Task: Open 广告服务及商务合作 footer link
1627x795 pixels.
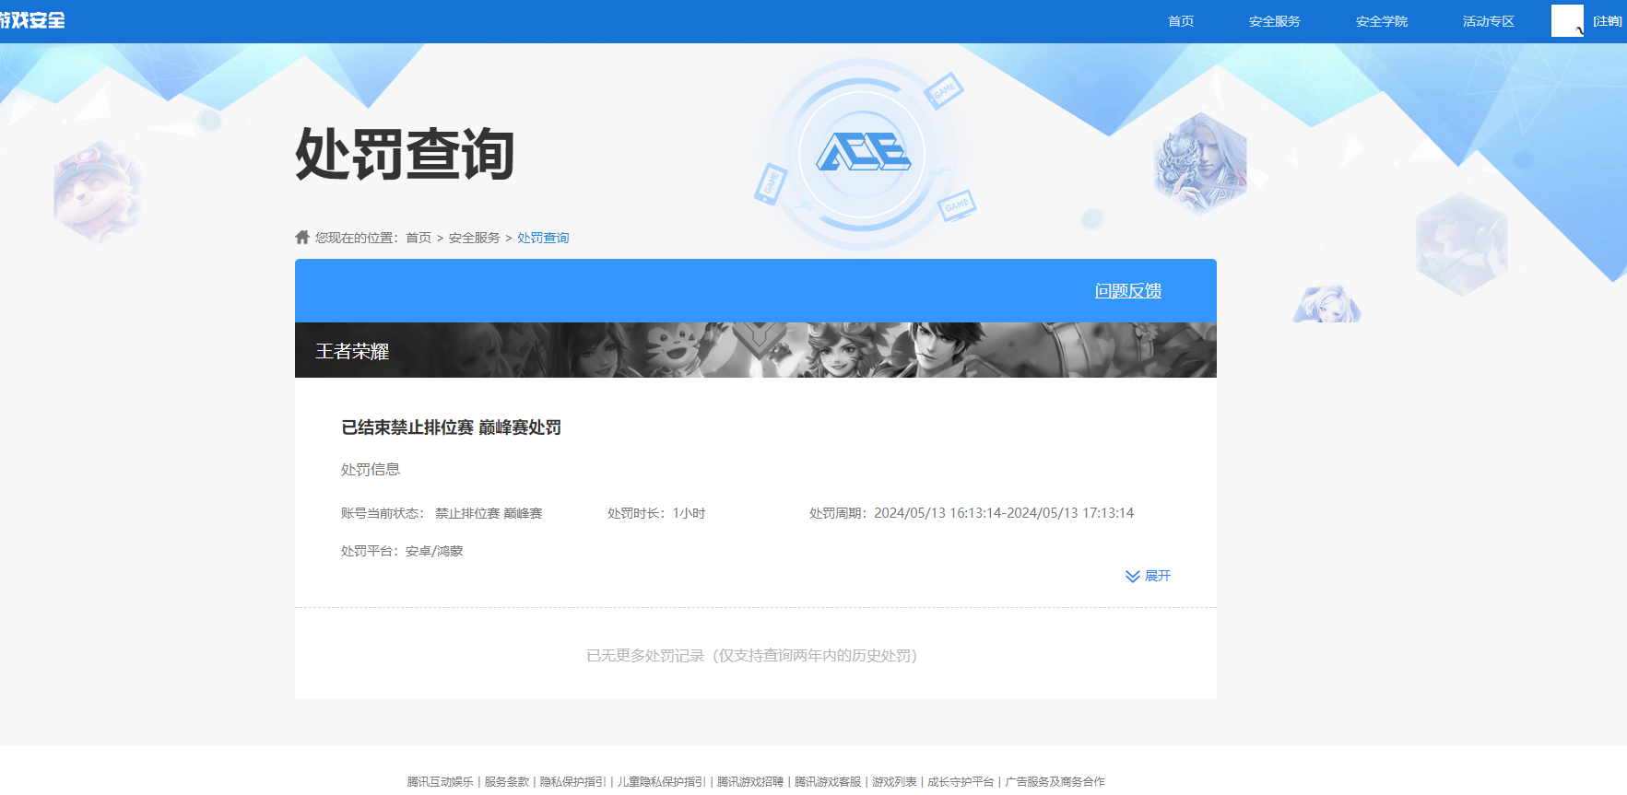Action: click(x=1055, y=781)
